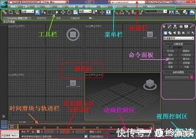
Task: Click the Save File icon in the quick access bar
Action: pos(20,2)
